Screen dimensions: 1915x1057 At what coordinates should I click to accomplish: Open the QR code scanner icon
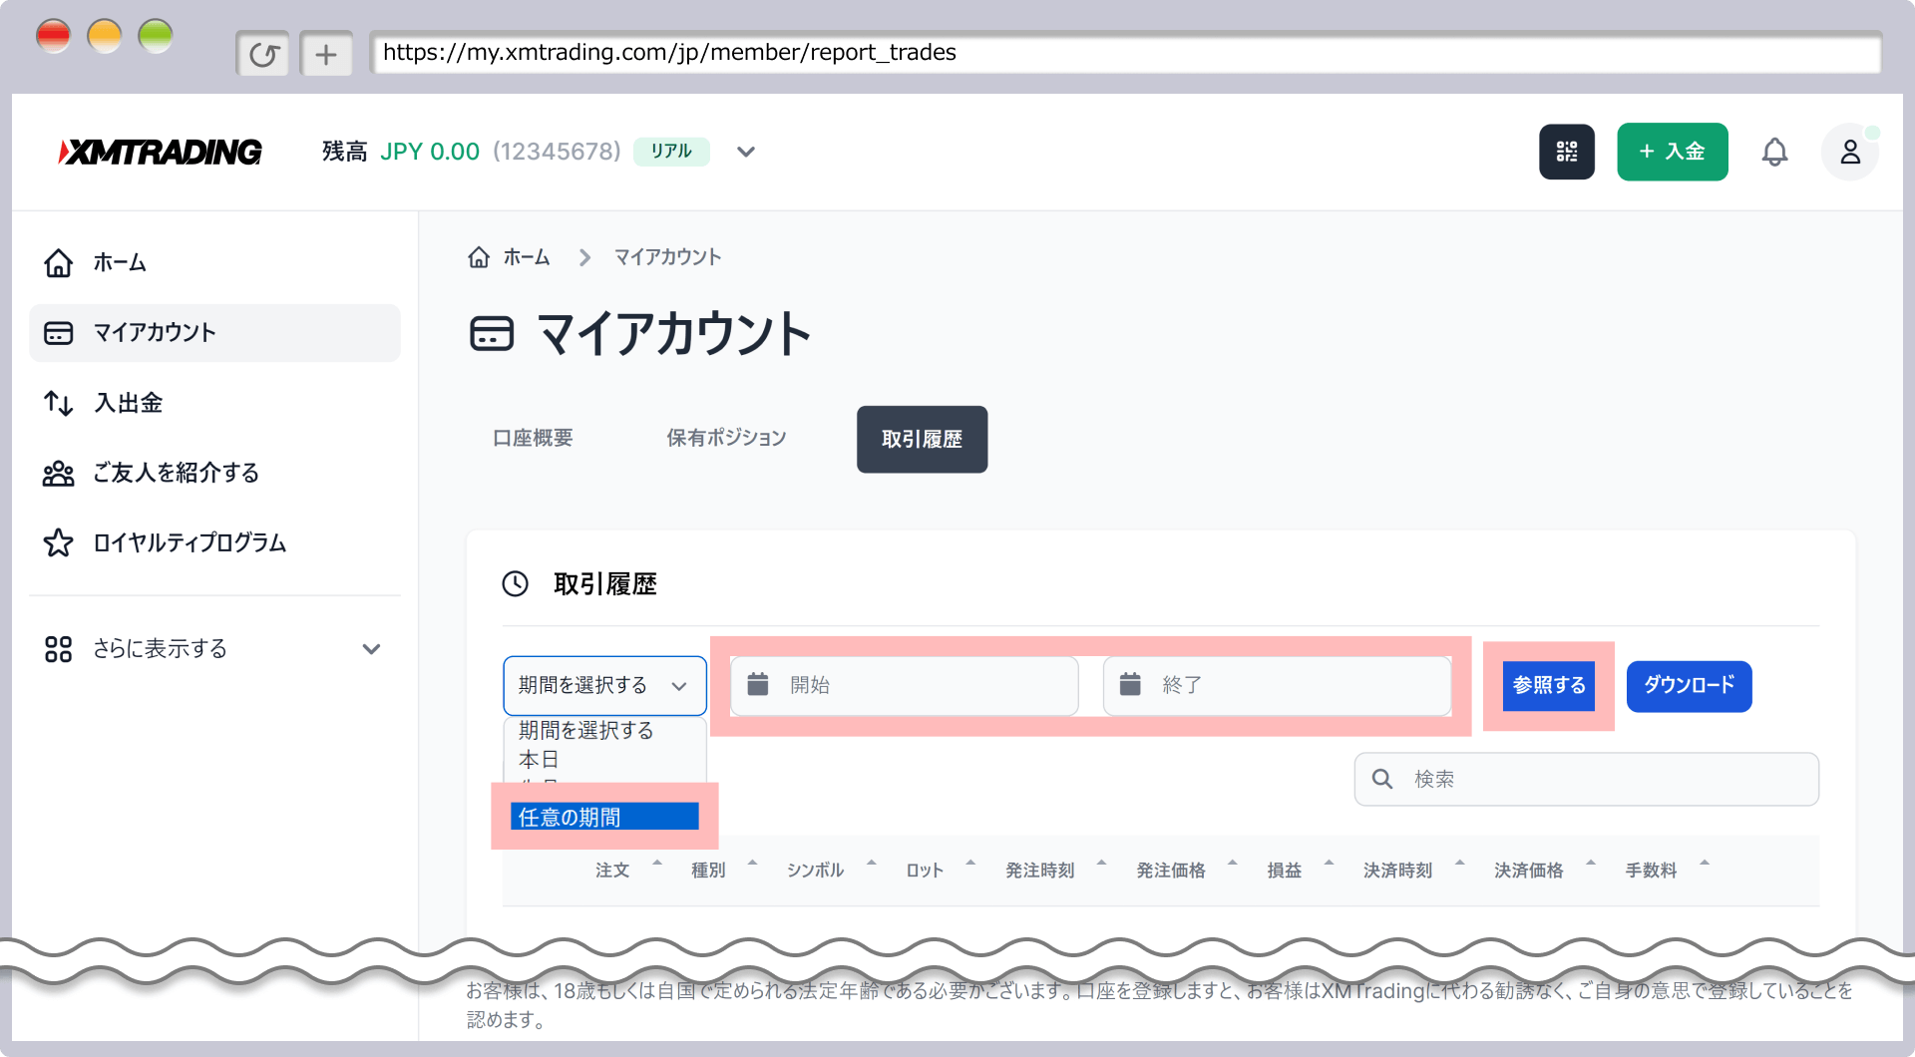coord(1567,152)
